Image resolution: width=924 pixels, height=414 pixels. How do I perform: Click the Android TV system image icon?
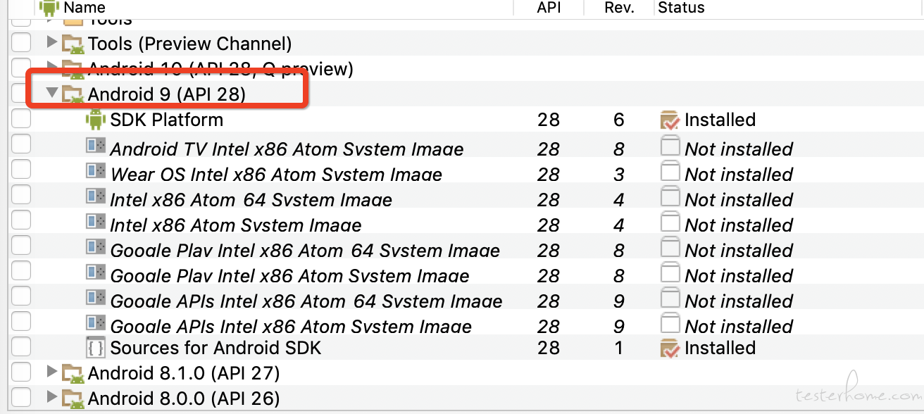(x=96, y=146)
